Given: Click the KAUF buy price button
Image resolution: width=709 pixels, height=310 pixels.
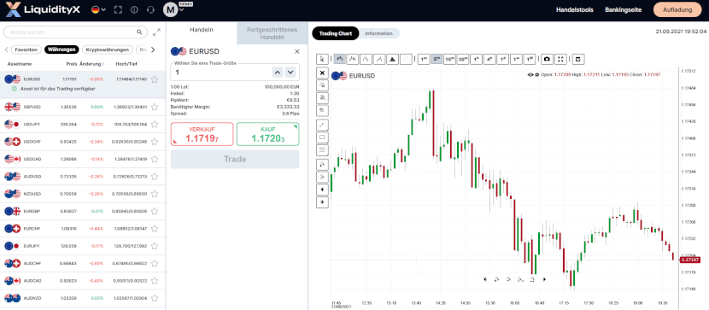Looking at the screenshot, I should pos(267,134).
